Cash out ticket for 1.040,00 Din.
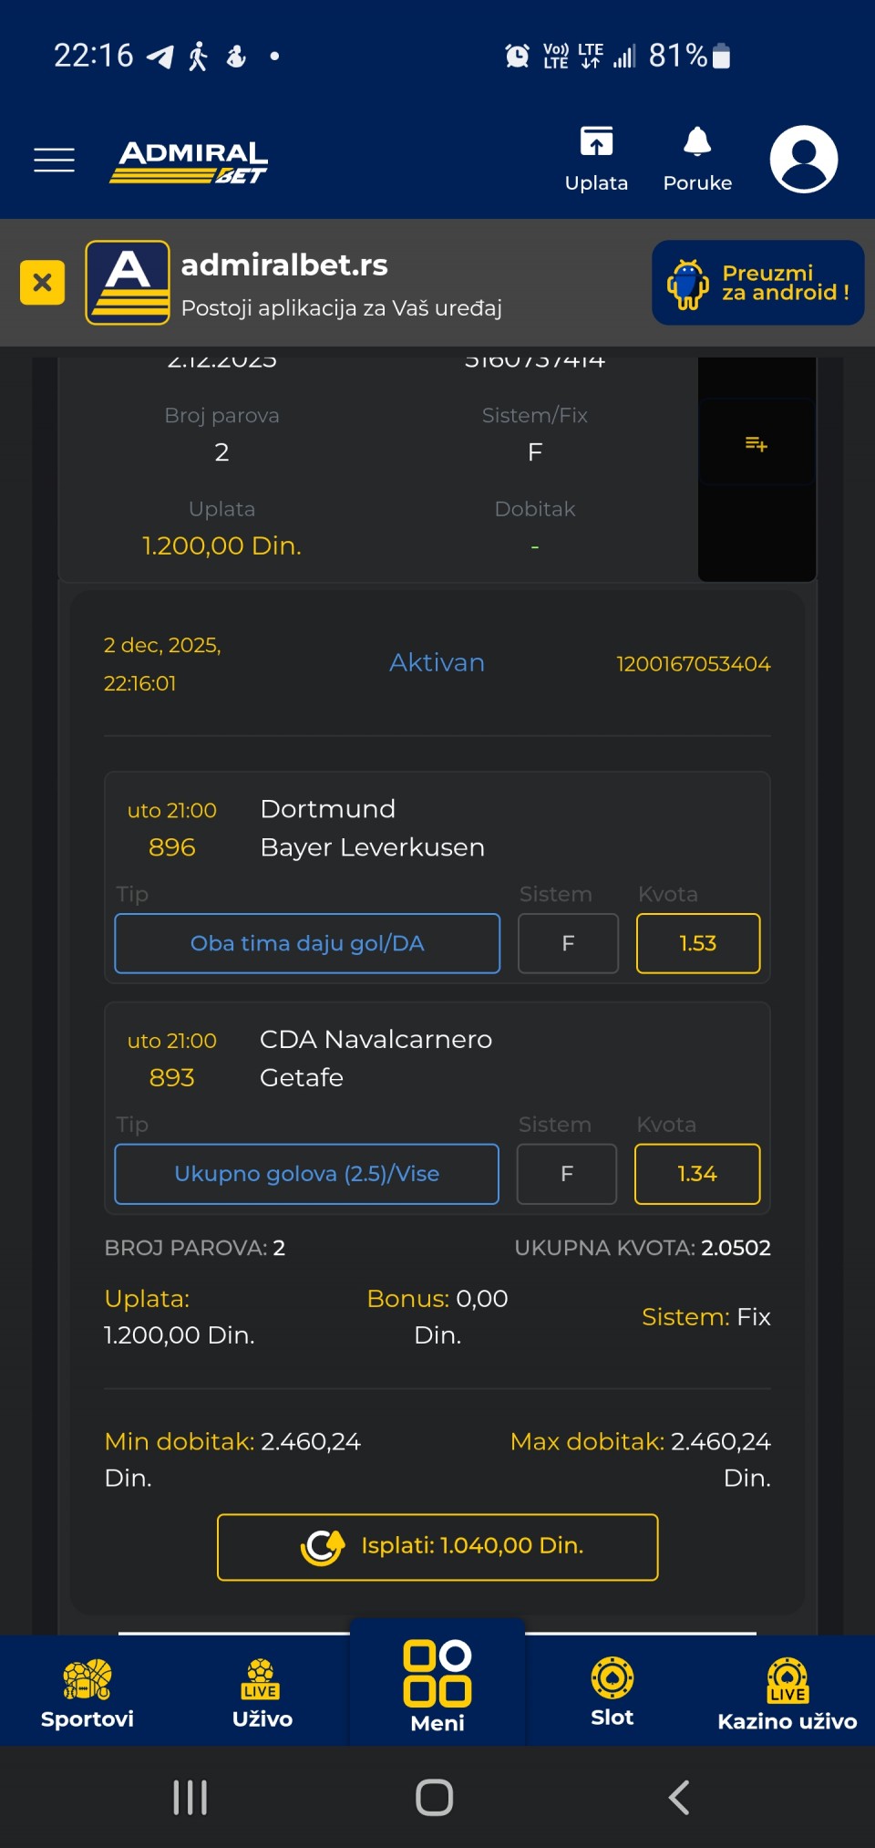875x1848 pixels. tap(437, 1547)
